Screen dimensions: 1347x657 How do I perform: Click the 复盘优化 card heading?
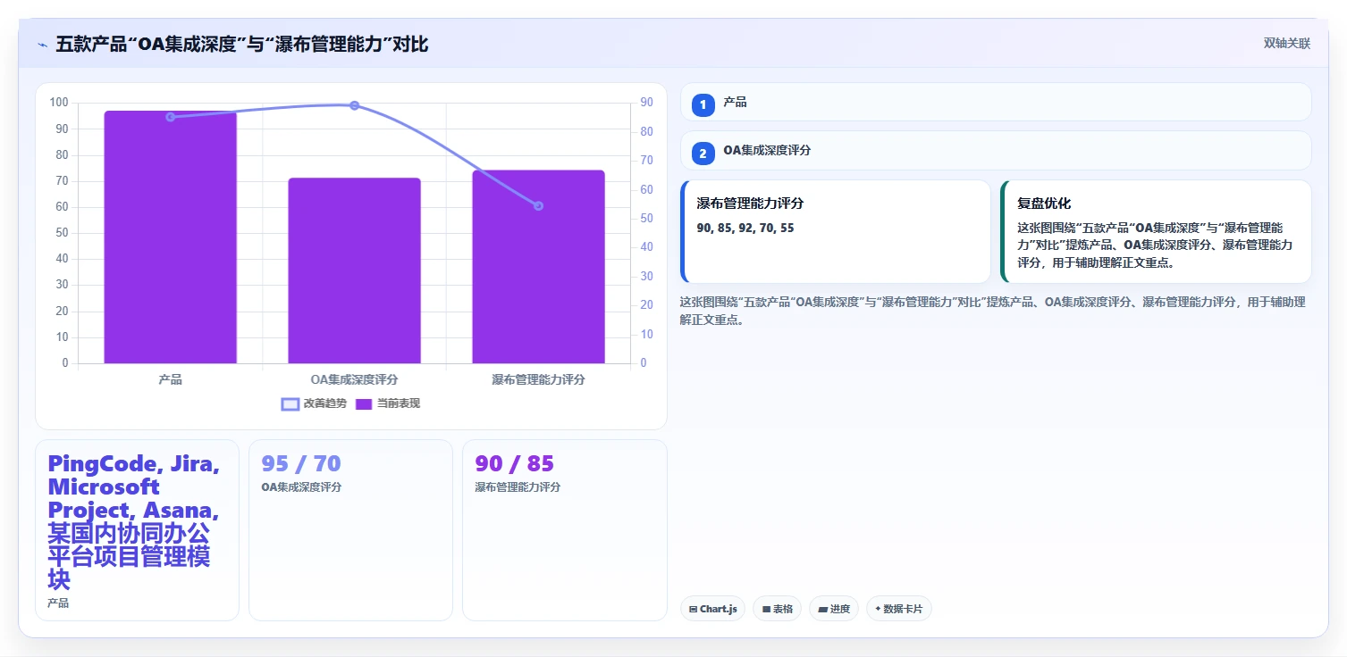pyautogui.click(x=1044, y=204)
